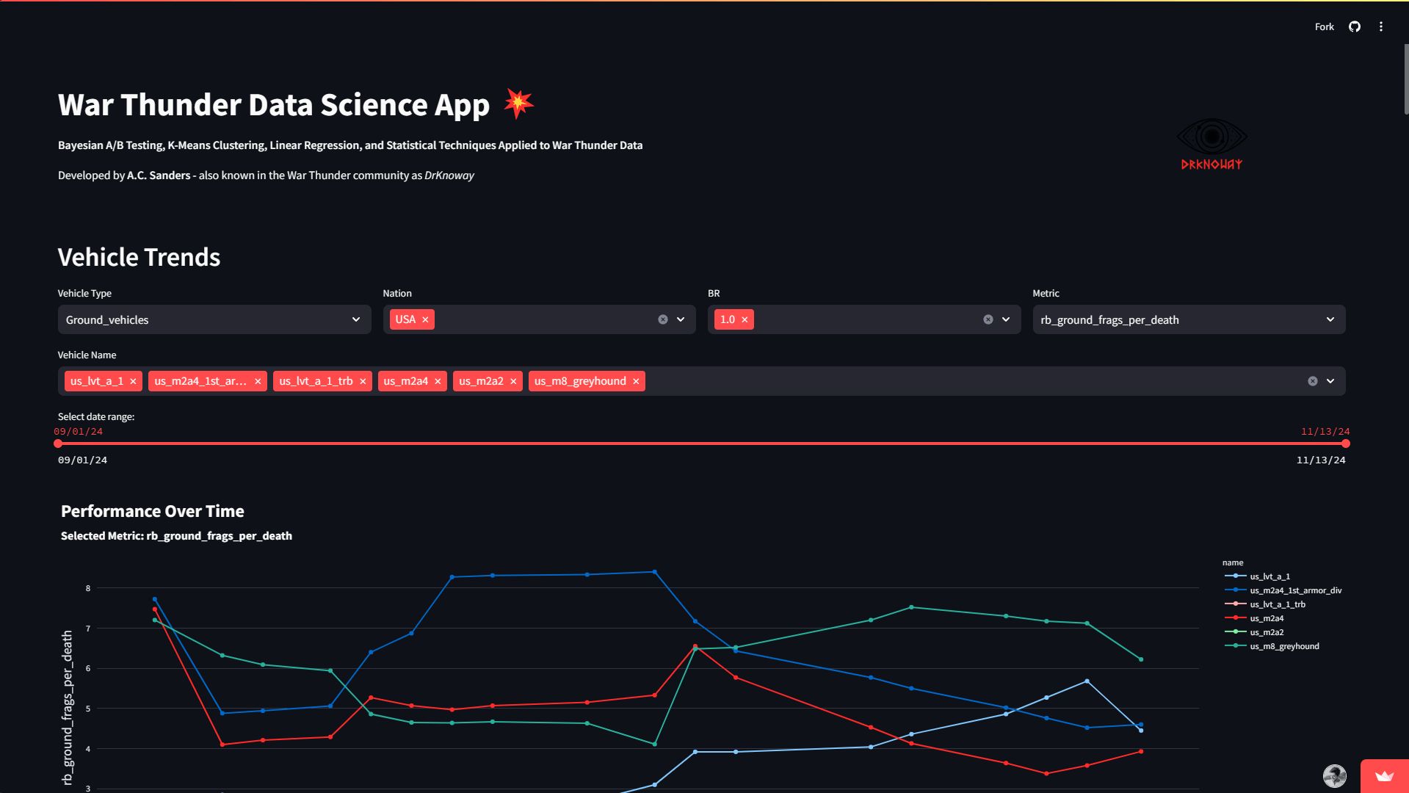Toggle us_m2a2 series in chart legend

[x=1267, y=632]
